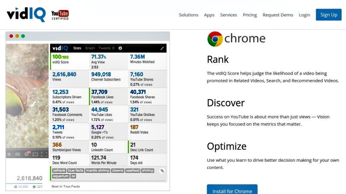Click the ze tag
The width and height of the screenshot is (346, 194).
pos(73,176)
